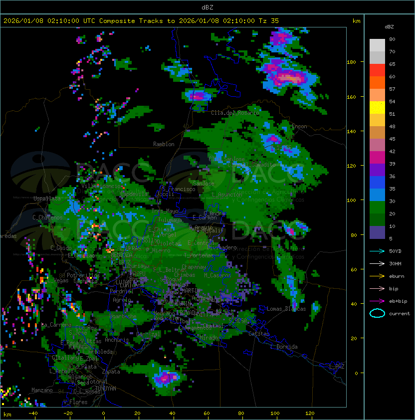The width and height of the screenshot is (415, 420).
Task: Click the C_Guido map label
Action: [x=61, y=248]
